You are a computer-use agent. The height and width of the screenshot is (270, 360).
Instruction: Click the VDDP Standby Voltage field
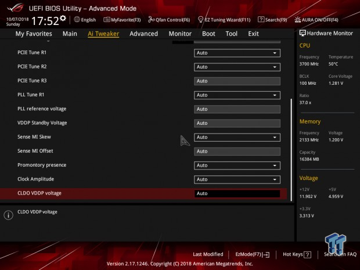[237, 123]
